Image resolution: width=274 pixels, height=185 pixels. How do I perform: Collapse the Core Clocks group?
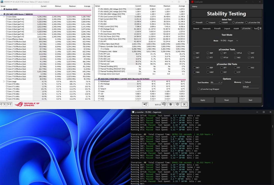coord(4,17)
